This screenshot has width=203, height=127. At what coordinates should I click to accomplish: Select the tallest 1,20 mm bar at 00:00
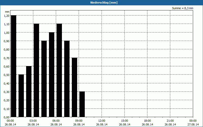click(x=13, y=66)
